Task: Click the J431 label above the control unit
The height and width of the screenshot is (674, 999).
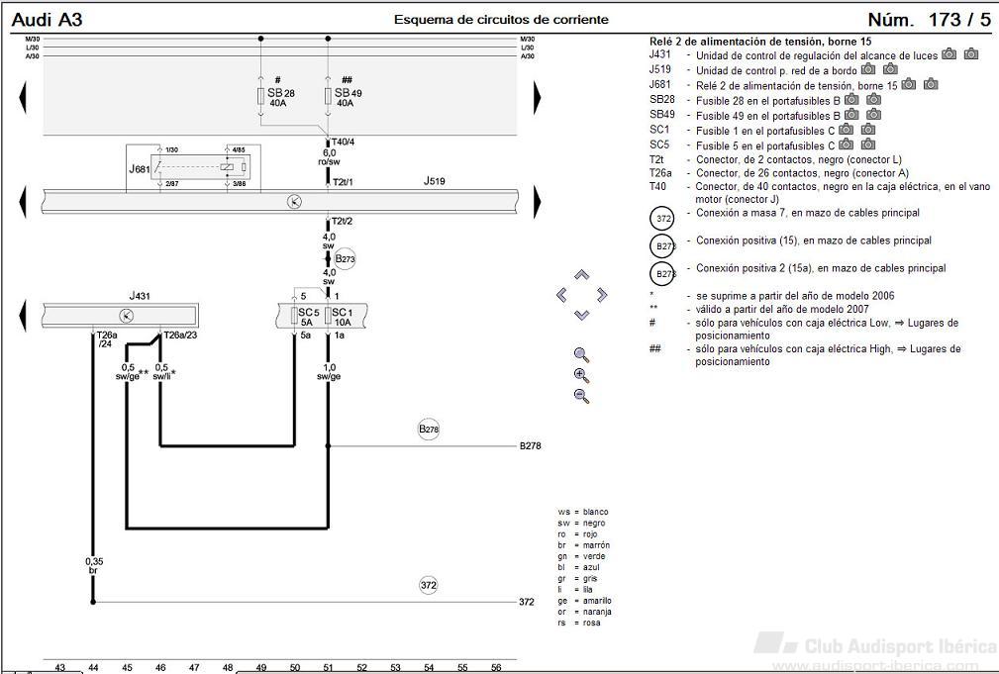Action: tap(140, 296)
